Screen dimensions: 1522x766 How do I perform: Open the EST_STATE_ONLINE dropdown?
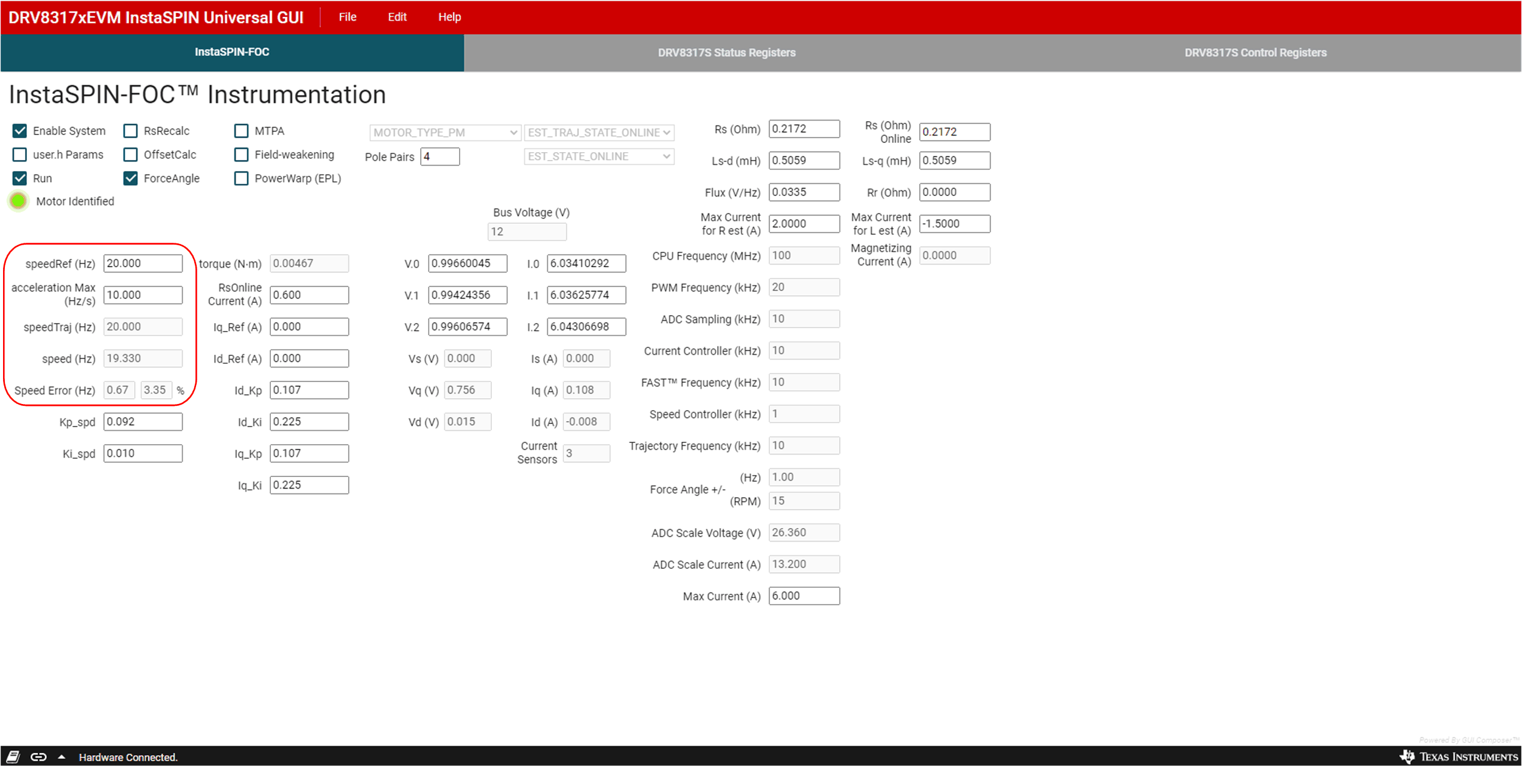coord(599,156)
